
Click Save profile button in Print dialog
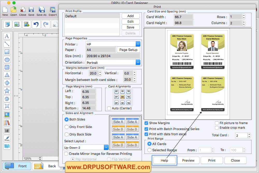click(x=131, y=27)
